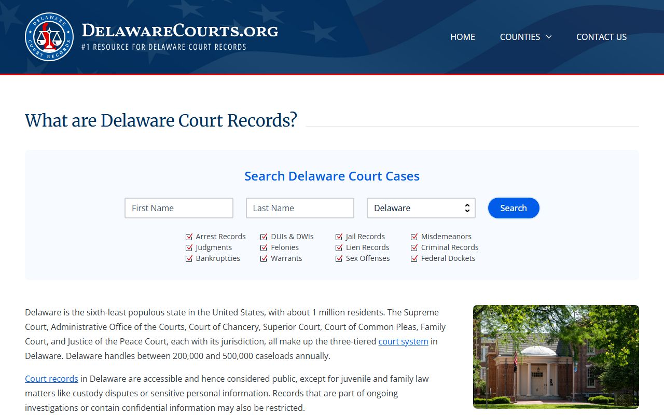Click the 'Arrest Records' label text
Viewport: 664px width, 415px height.
[220, 237]
